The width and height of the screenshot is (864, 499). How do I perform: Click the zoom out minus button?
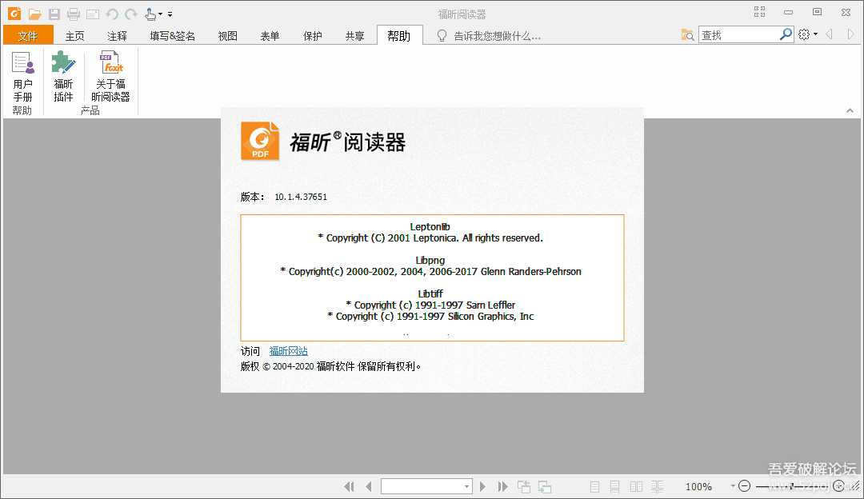point(744,486)
